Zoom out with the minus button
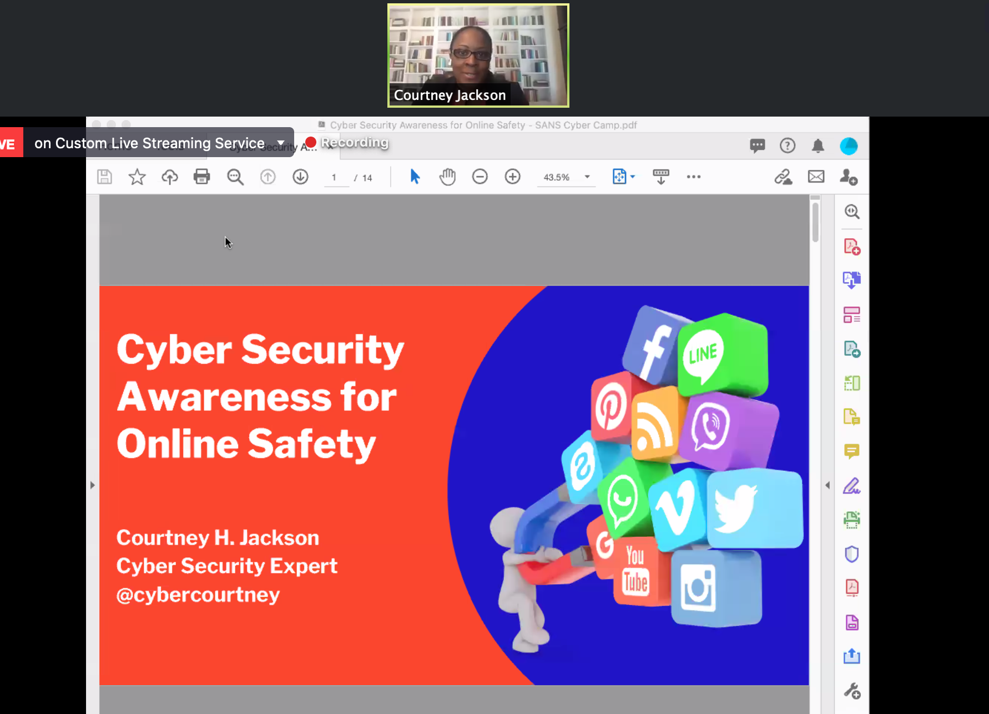989x714 pixels. (480, 177)
